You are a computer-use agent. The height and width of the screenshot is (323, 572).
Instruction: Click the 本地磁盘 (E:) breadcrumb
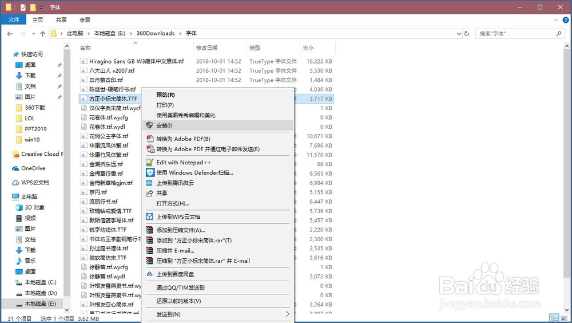pos(110,33)
